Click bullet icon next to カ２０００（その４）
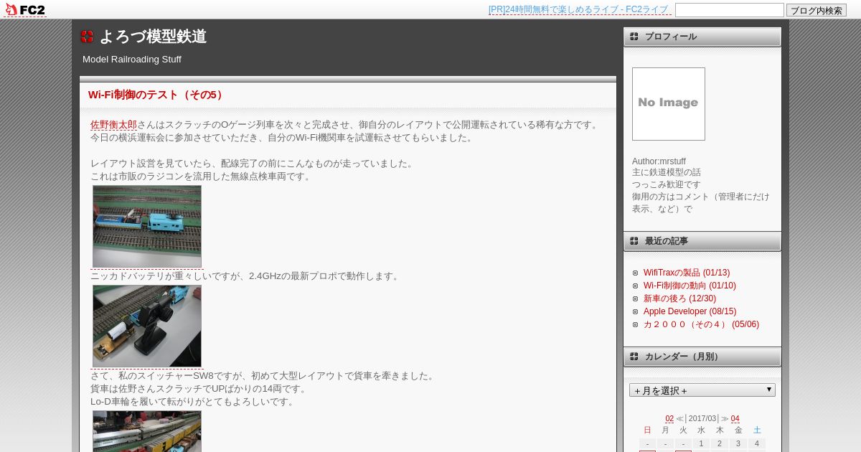This screenshot has width=861, height=452. (x=635, y=324)
